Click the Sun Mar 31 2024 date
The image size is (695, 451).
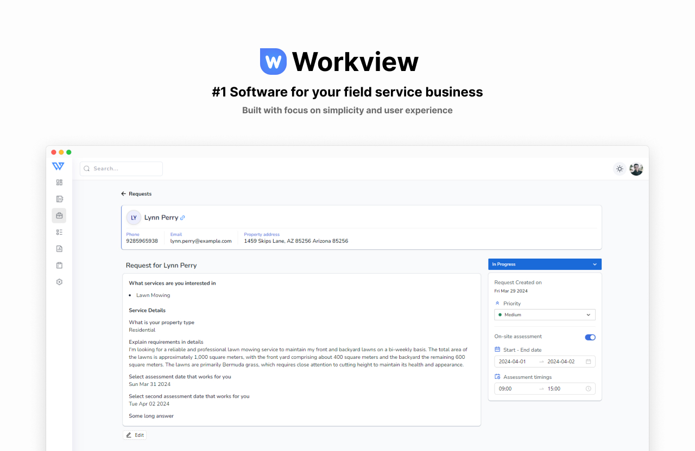point(149,384)
